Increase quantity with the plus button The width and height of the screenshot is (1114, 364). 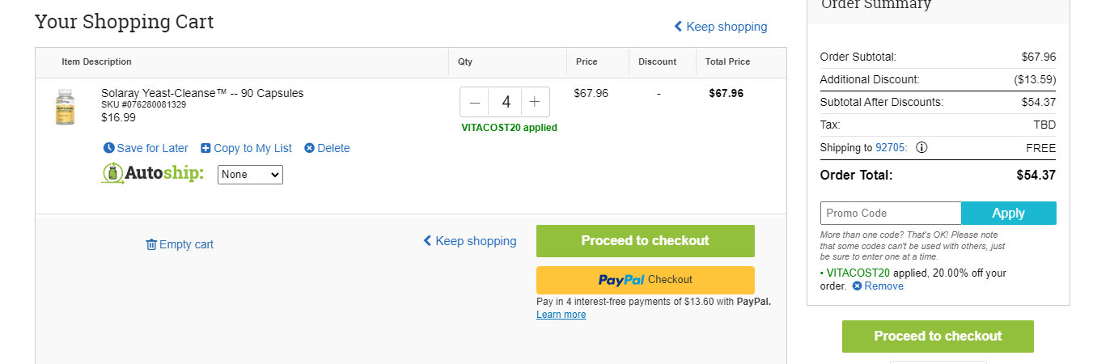(x=535, y=102)
